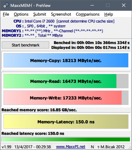
Task: Open the Options menu
Action: (x=21, y=14)
